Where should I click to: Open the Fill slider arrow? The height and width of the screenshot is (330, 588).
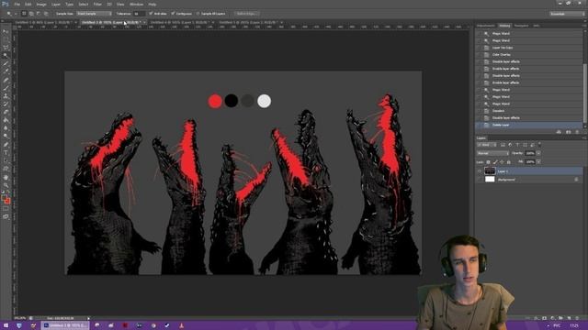click(538, 162)
